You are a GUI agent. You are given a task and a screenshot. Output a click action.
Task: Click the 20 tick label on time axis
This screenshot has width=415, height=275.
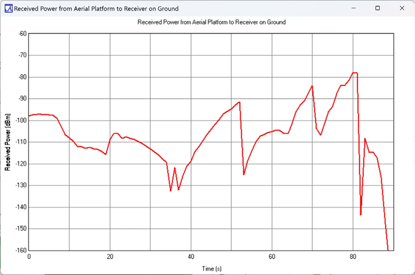110,257
